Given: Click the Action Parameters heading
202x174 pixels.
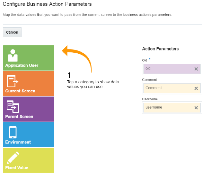Looking at the screenshot, I should tap(160, 49).
